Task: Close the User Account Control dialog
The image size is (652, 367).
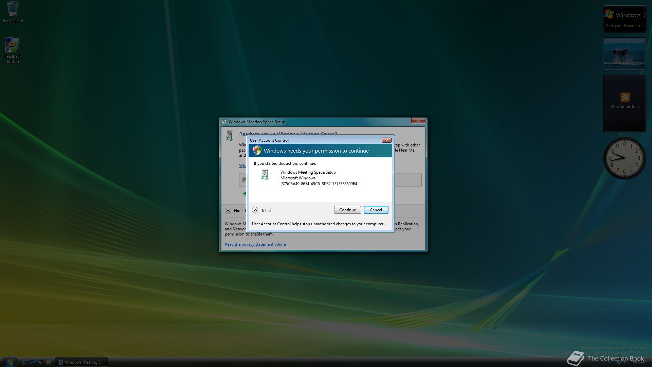Action: click(x=386, y=140)
